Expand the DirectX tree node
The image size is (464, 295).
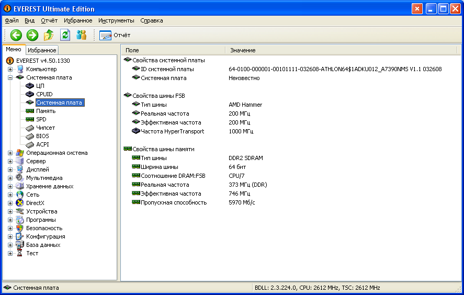coord(10,203)
